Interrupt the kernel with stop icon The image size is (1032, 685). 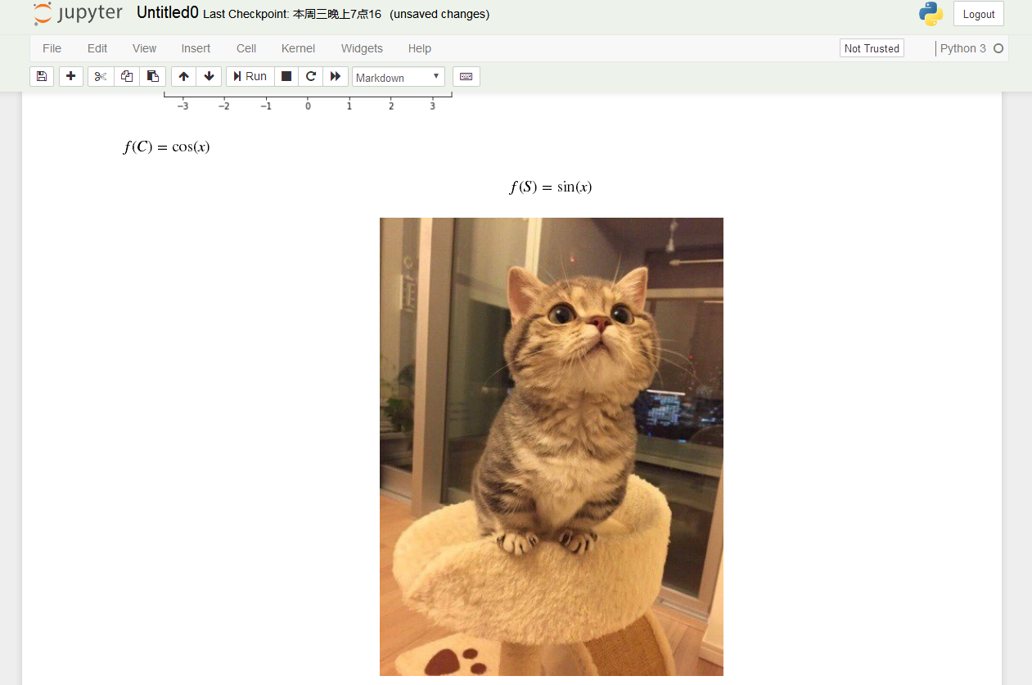pos(286,76)
